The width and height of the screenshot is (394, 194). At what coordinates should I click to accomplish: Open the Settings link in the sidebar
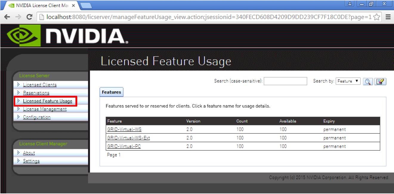(31, 161)
